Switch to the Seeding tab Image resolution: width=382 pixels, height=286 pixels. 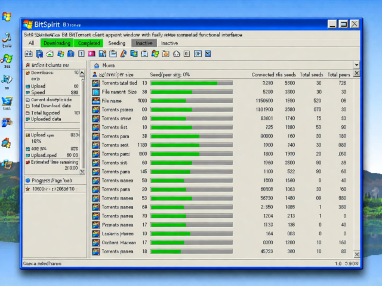click(117, 43)
